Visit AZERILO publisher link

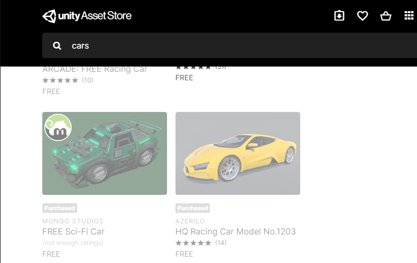pyautogui.click(x=190, y=221)
